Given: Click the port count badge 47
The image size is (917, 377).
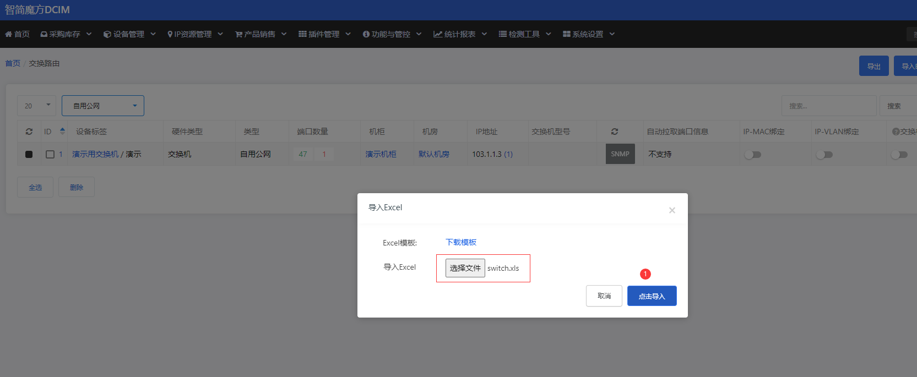Looking at the screenshot, I should click(x=303, y=154).
